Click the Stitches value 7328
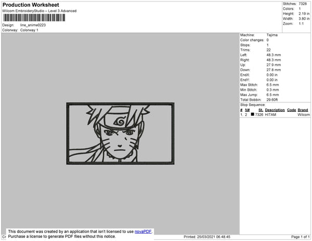 pyautogui.click(x=303, y=4)
